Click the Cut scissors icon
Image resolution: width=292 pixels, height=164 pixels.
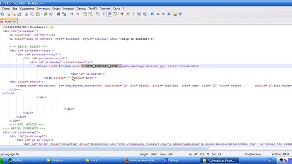point(26,14)
